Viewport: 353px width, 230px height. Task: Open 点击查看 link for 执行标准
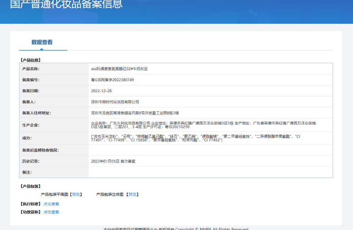coord(51,204)
